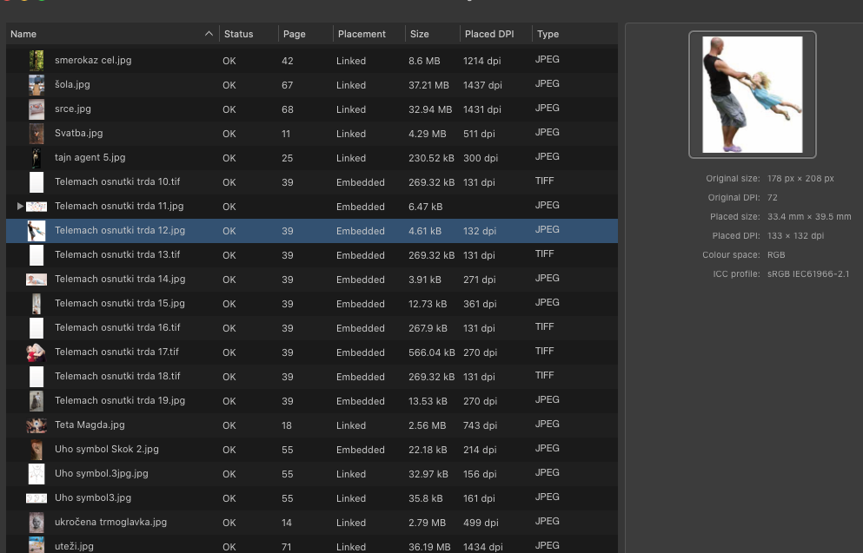
Task: Click the 511 dpi placed DPI cell
Action: (479, 134)
